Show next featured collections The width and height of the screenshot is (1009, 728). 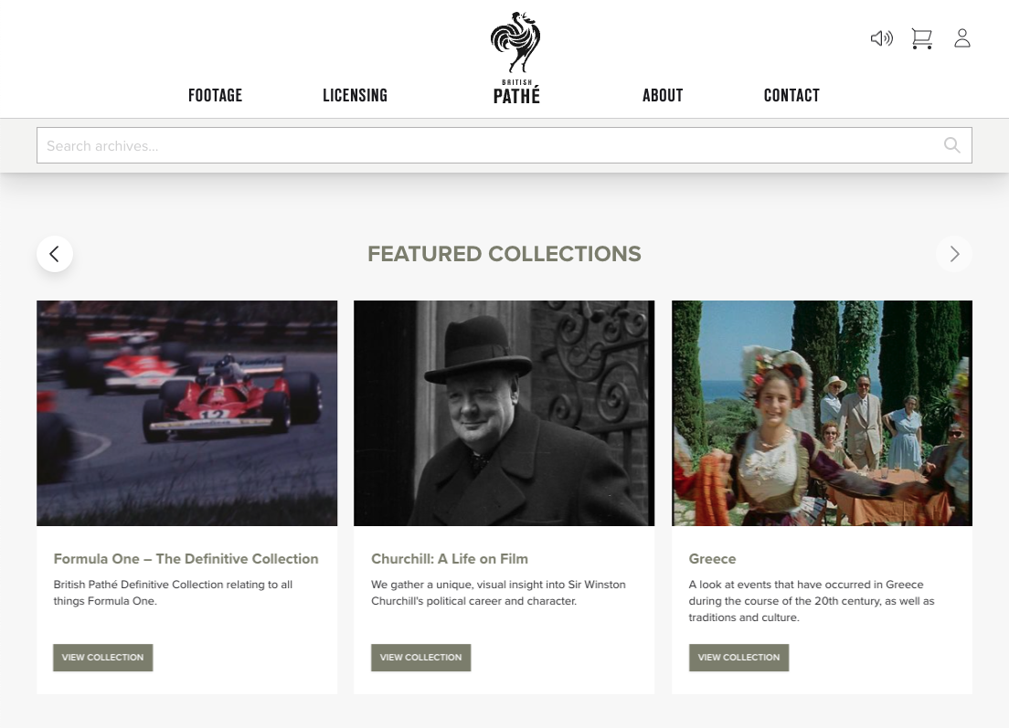pyautogui.click(x=954, y=254)
